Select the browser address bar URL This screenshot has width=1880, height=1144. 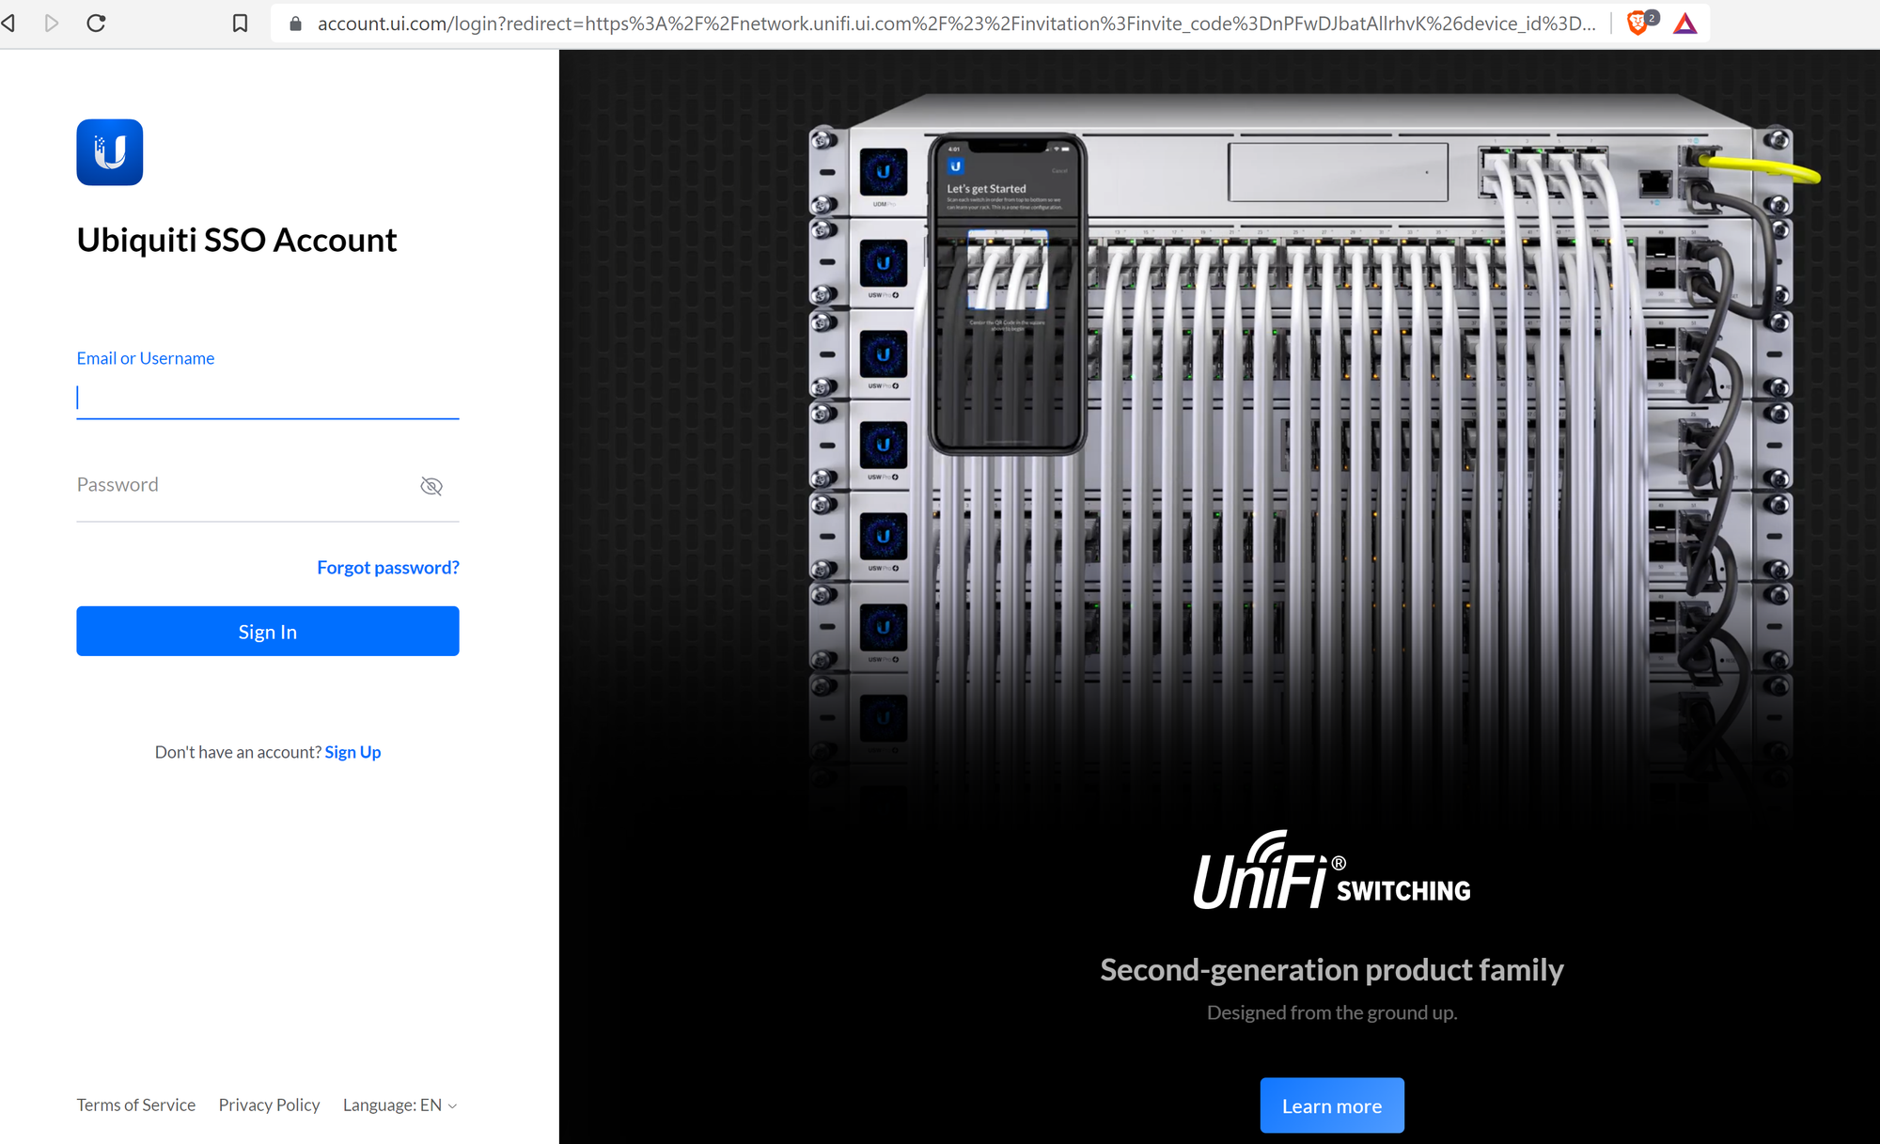pyautogui.click(x=955, y=24)
